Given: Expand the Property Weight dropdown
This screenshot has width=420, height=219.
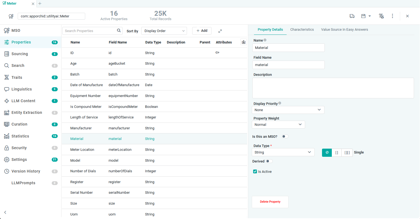Looking at the screenshot, I should (x=278, y=124).
